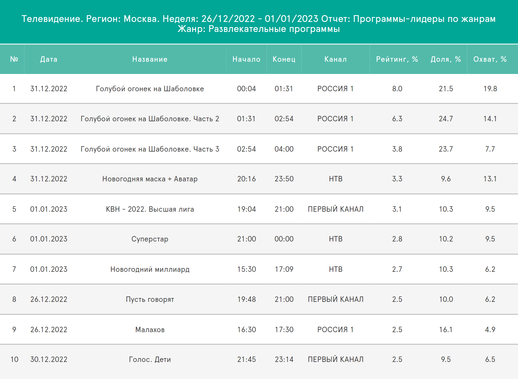Click start time 19:48
The width and height of the screenshot is (518, 379).
(x=247, y=299)
